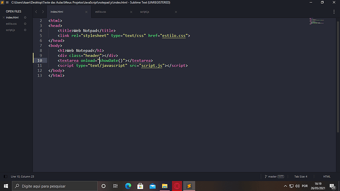
Task: Select script.js in Open Files sidebar
Action: click(10, 30)
